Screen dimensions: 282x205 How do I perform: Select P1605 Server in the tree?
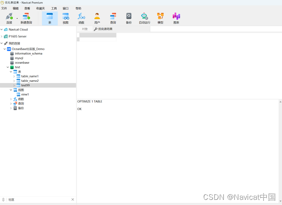(18, 36)
